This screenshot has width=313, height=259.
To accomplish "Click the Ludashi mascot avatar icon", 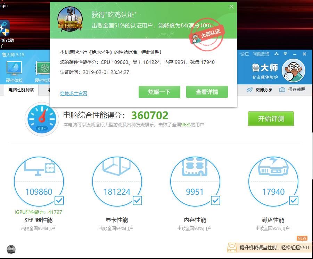I will 294,70.
